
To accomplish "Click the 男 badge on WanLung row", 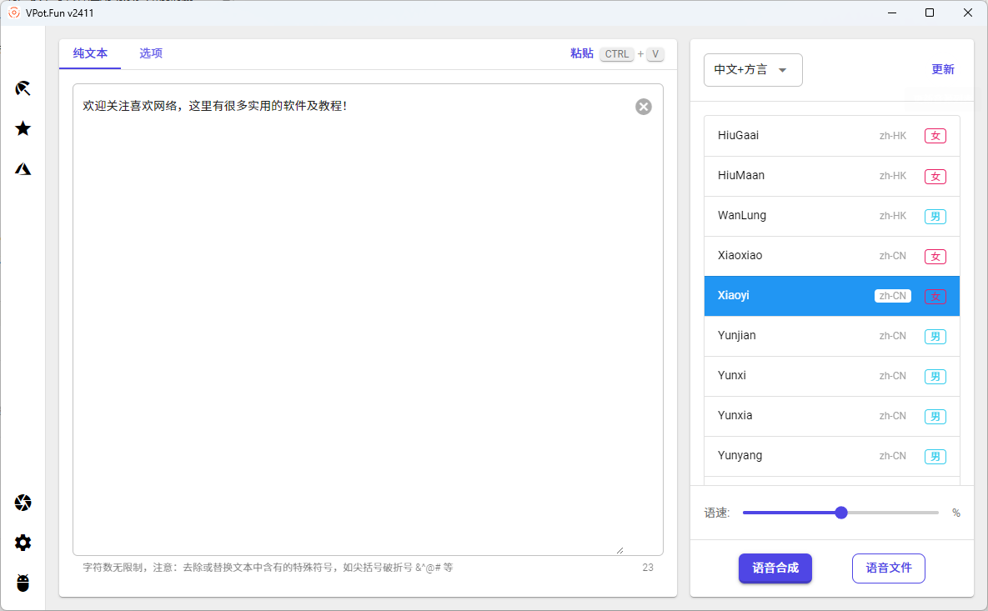I will [x=935, y=216].
